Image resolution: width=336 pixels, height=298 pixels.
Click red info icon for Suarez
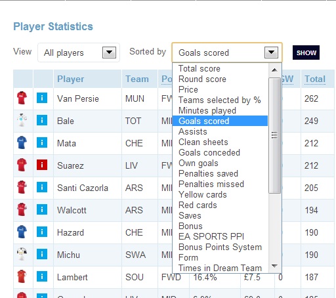(42, 165)
